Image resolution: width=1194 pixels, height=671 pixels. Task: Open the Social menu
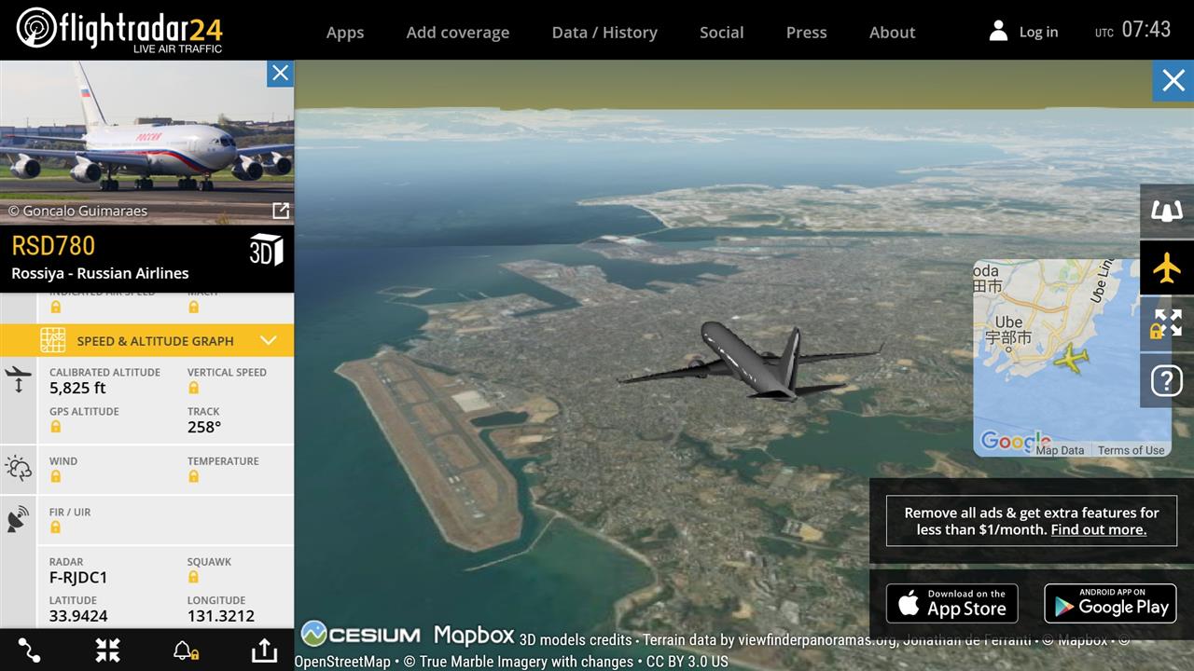(722, 32)
